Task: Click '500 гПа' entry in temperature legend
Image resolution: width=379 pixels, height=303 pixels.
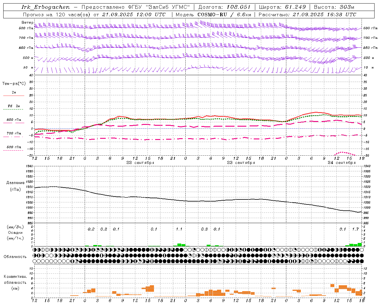Action: [14, 147]
